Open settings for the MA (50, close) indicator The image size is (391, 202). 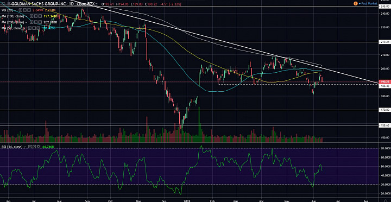[34, 28]
